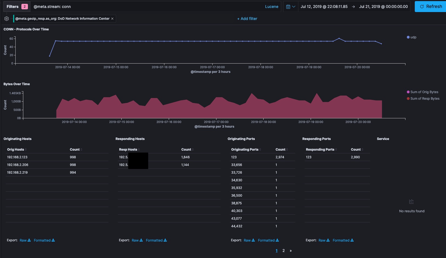Export Responding Hosts table as Raw
This screenshot has height=258, width=446.
point(137,240)
